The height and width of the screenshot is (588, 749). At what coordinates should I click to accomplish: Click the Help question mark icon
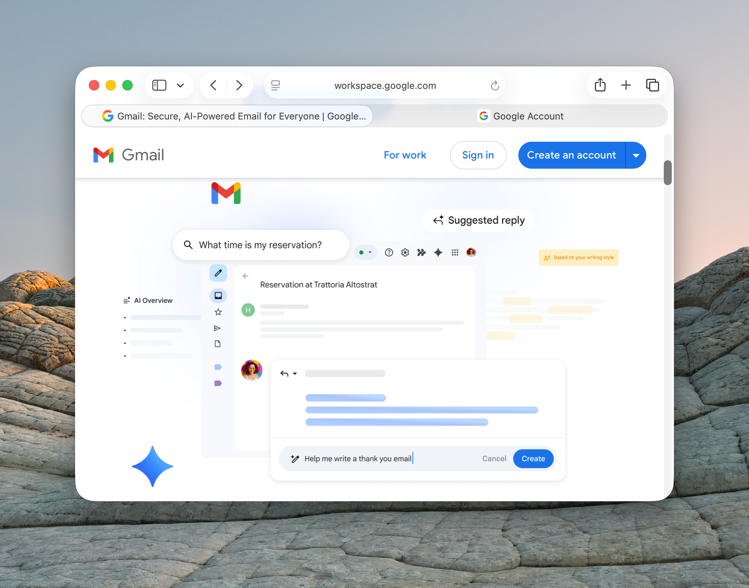[x=389, y=252]
